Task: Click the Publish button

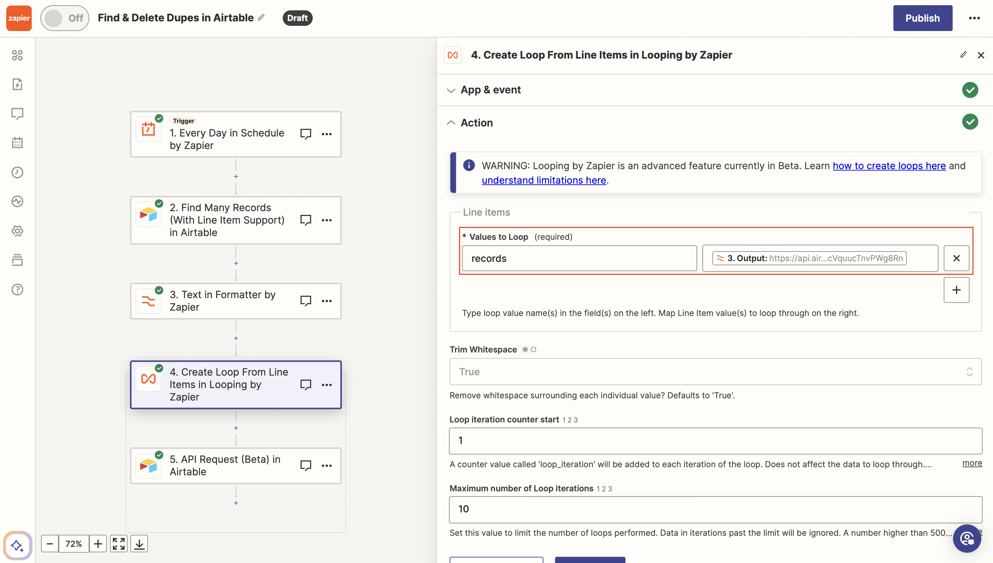Action: (x=922, y=18)
